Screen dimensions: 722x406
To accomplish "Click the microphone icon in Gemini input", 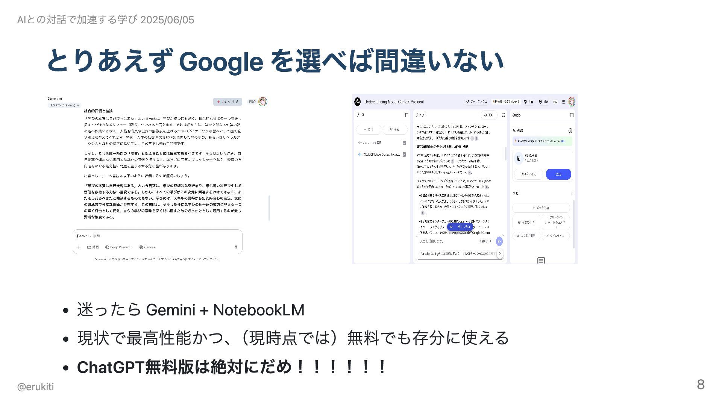I will click(x=236, y=247).
